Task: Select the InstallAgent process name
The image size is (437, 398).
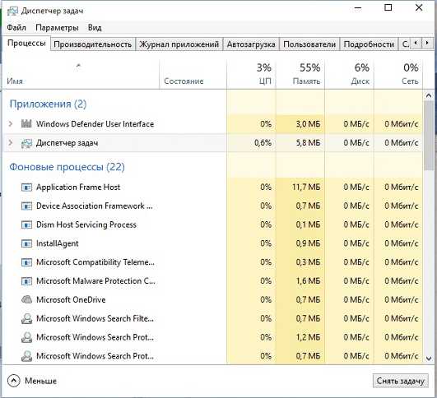Action: (57, 243)
